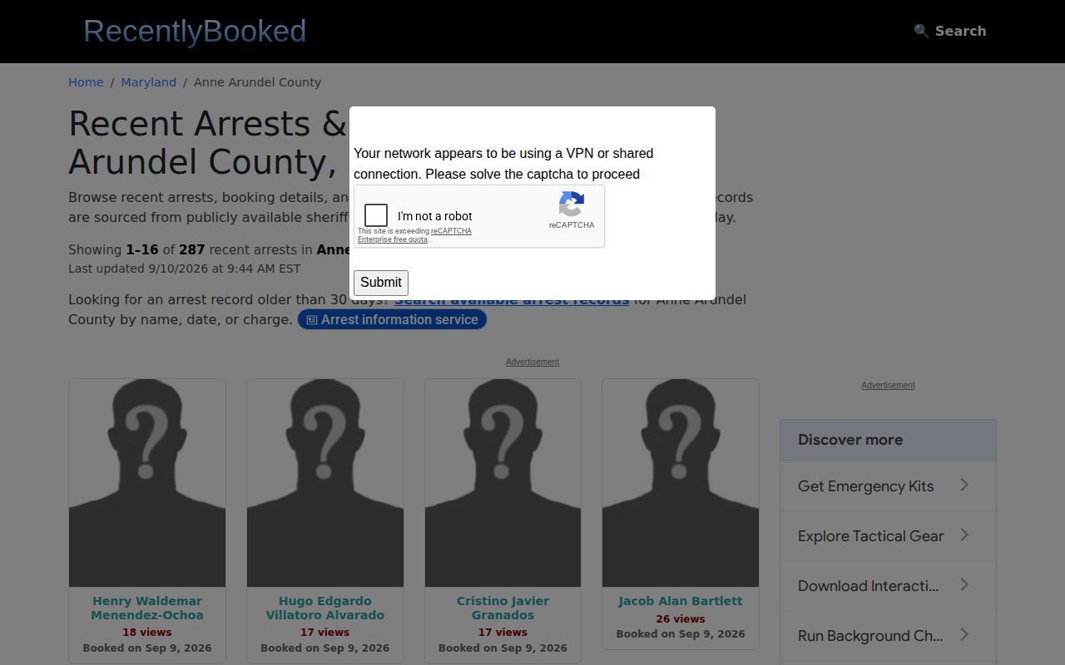Open Download Interacti... item
The height and width of the screenshot is (665, 1065).
click(888, 586)
